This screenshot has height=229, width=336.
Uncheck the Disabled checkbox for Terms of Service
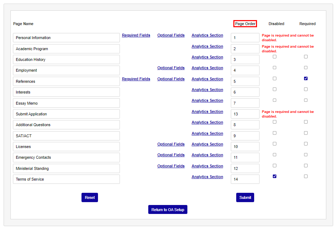pyautogui.click(x=274, y=176)
